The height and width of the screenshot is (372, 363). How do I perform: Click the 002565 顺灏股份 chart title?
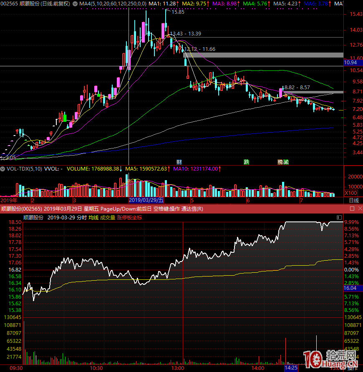pyautogui.click(x=35, y=4)
